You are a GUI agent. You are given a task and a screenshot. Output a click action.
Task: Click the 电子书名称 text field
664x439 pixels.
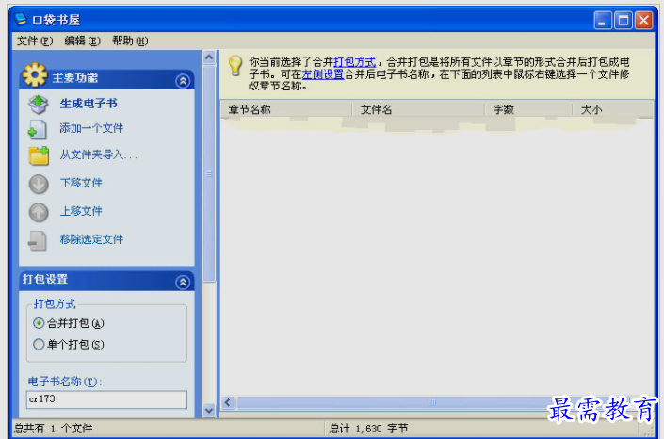pos(106,399)
